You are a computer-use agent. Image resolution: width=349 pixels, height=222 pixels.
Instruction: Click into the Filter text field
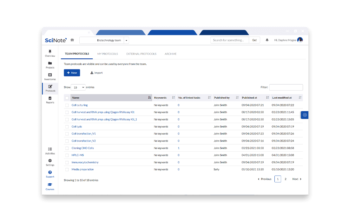286,87
